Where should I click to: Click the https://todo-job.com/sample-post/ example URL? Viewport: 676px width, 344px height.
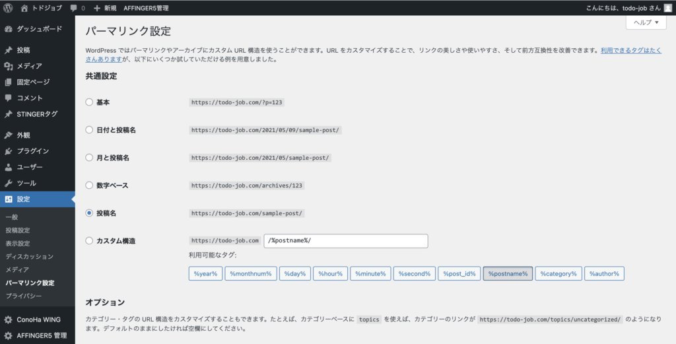coord(247,213)
